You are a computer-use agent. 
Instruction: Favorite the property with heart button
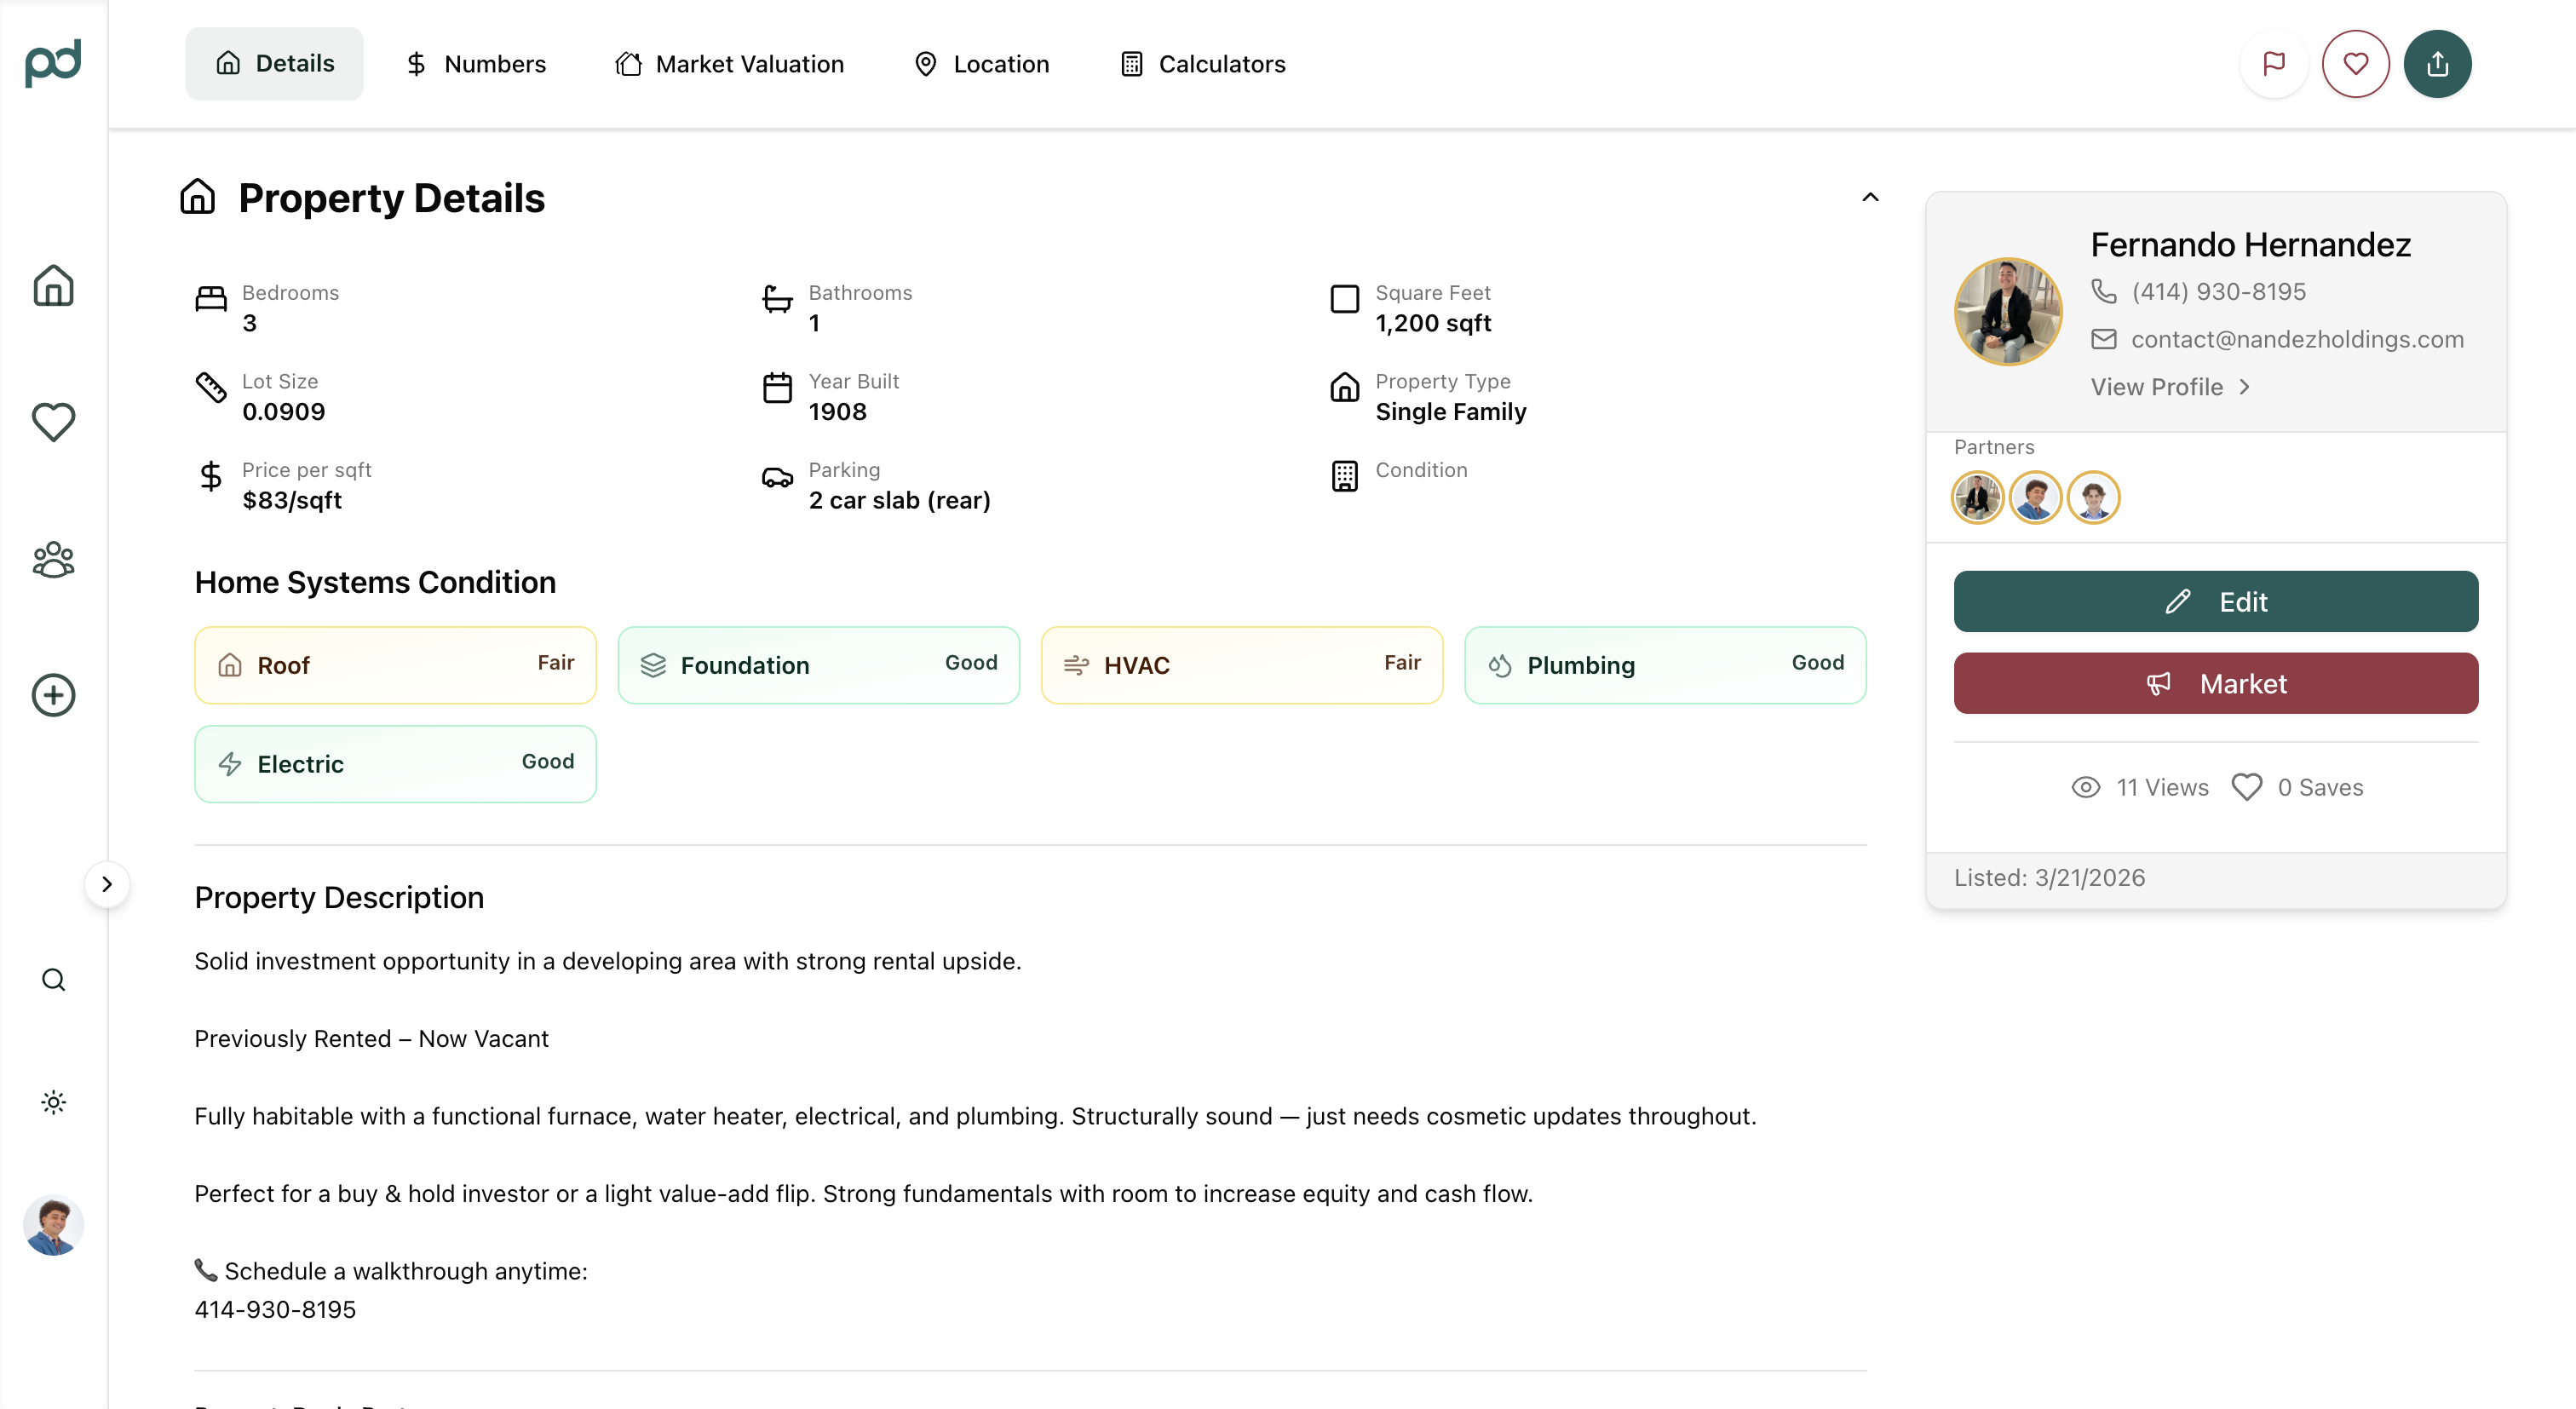(2355, 64)
